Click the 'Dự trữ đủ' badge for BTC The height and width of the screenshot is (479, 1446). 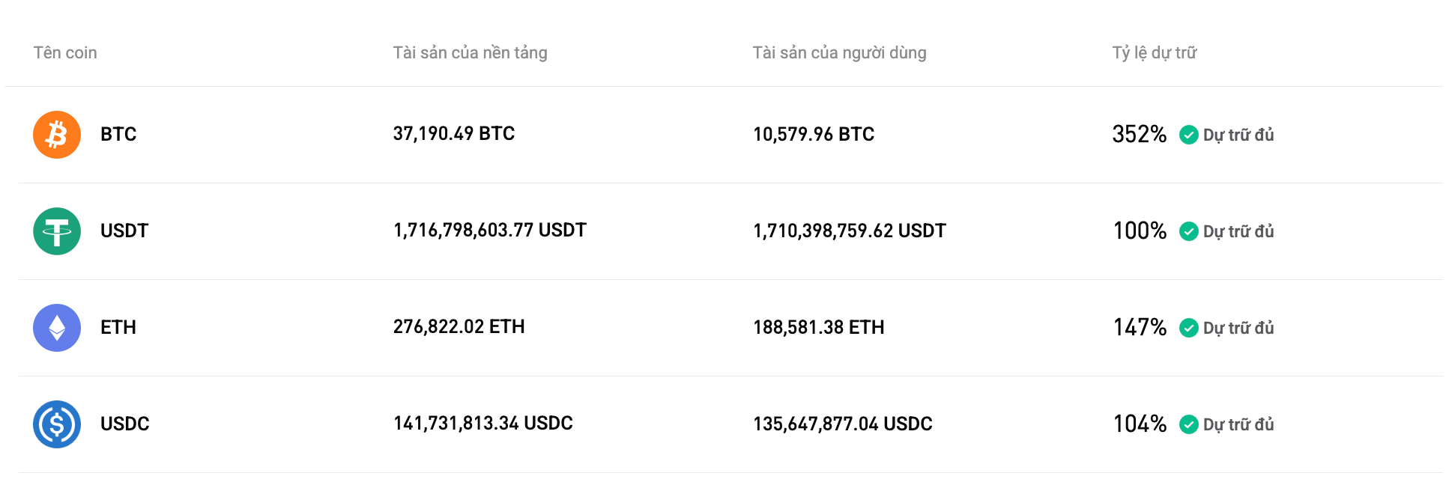pyautogui.click(x=1238, y=135)
